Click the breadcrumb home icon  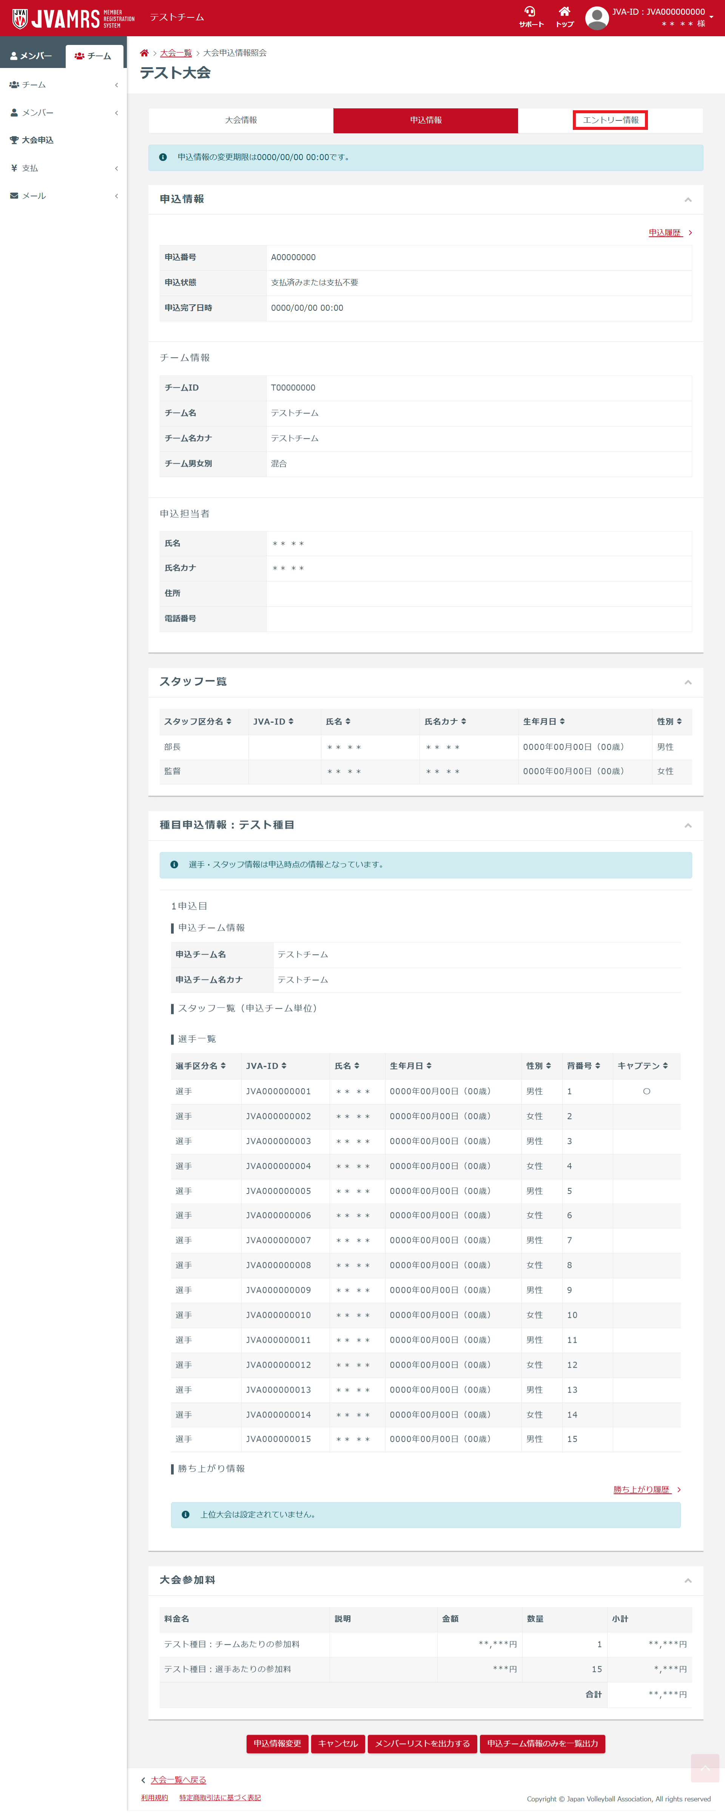click(x=144, y=54)
